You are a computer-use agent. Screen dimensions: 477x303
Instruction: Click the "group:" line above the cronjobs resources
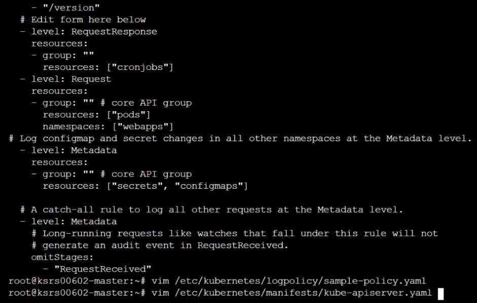click(62, 55)
